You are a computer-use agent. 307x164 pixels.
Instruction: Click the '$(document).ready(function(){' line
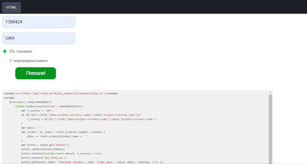tap(31, 102)
